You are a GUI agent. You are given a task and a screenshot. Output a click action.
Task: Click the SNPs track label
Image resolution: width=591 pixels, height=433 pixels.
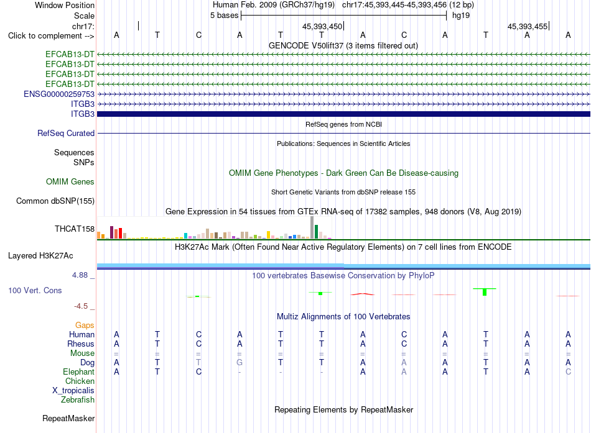click(84, 162)
